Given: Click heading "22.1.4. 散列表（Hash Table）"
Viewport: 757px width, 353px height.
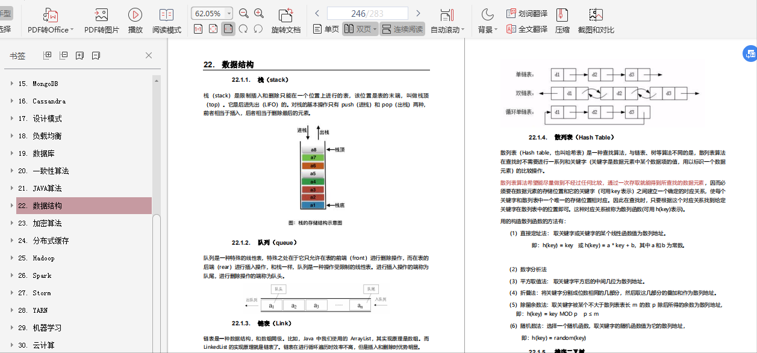Looking at the screenshot, I should pyautogui.click(x=572, y=137).
